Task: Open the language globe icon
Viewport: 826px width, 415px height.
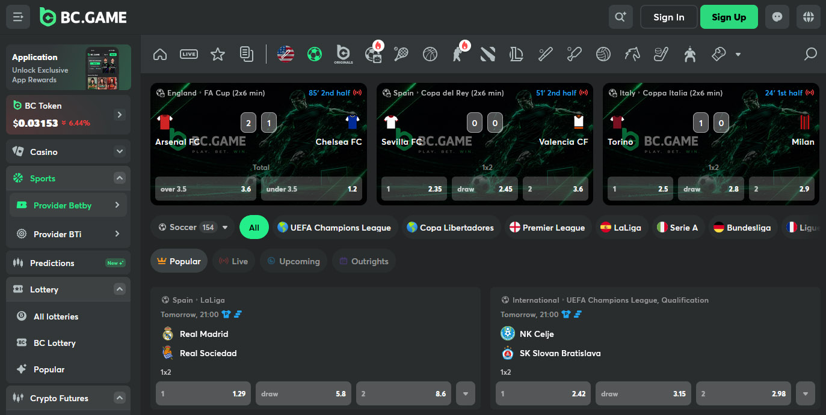Action: tap(809, 17)
